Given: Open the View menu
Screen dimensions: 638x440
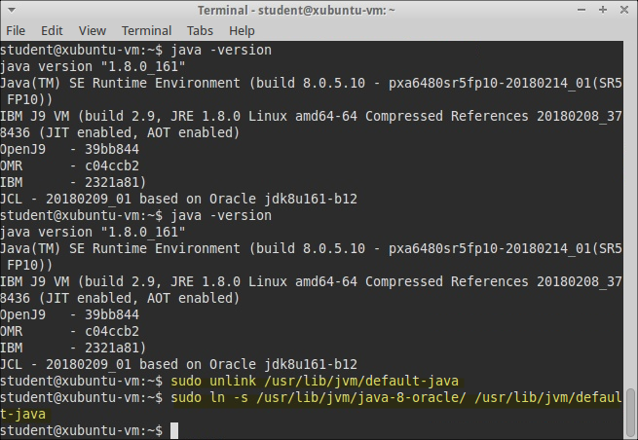Looking at the screenshot, I should [x=93, y=30].
